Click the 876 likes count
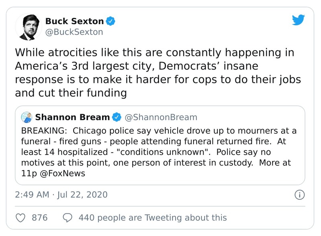321x236 pixels. (39, 218)
